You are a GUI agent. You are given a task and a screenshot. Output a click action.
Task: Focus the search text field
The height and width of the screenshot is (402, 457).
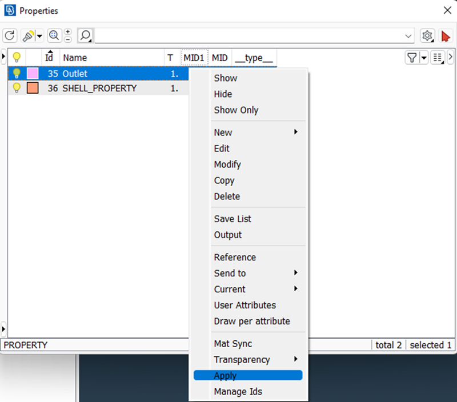(x=249, y=36)
